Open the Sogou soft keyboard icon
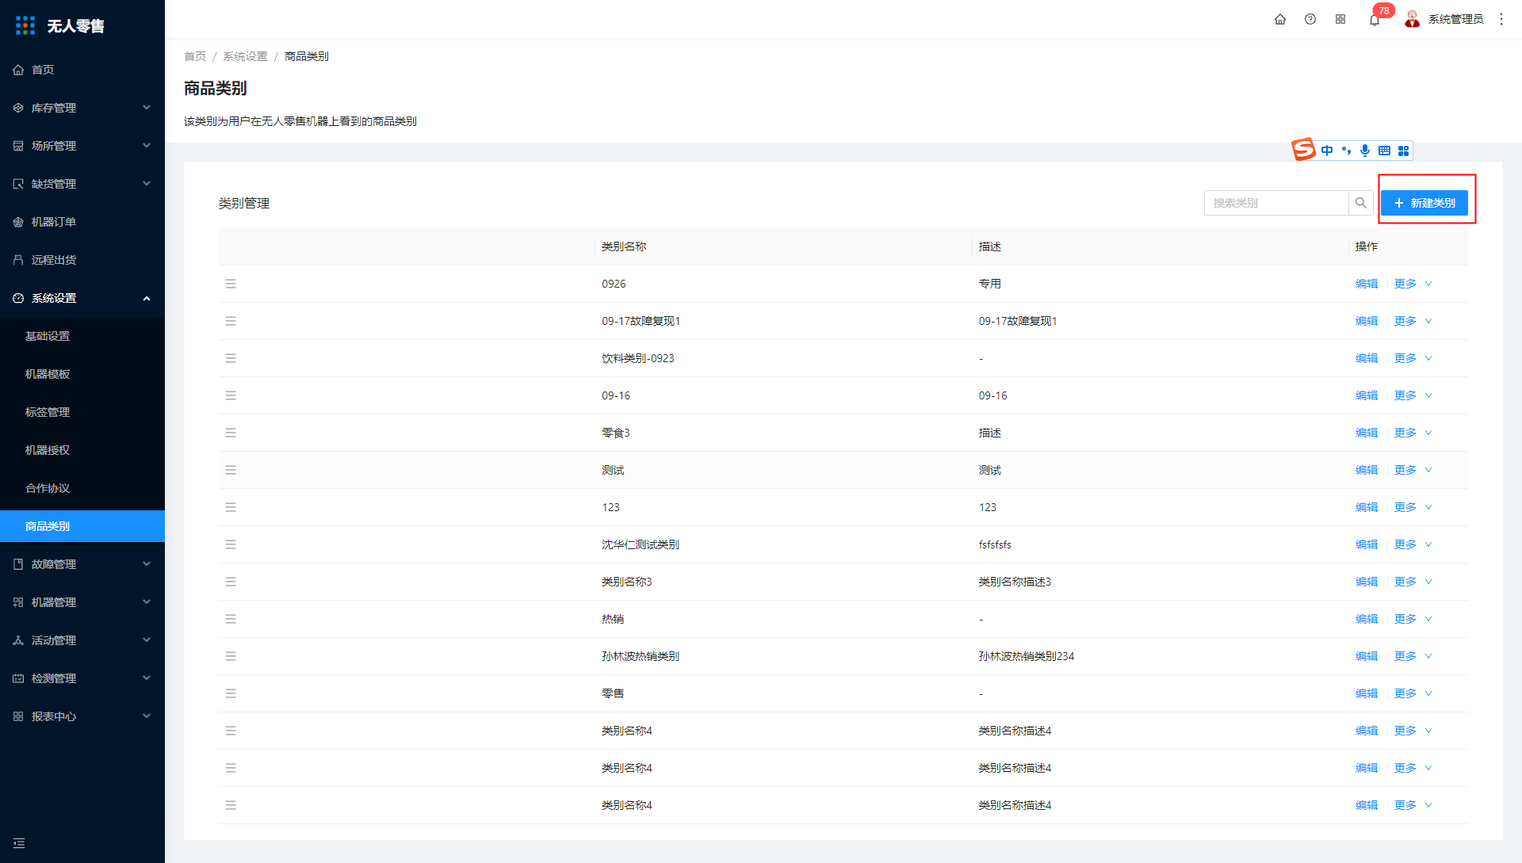 (x=1384, y=151)
